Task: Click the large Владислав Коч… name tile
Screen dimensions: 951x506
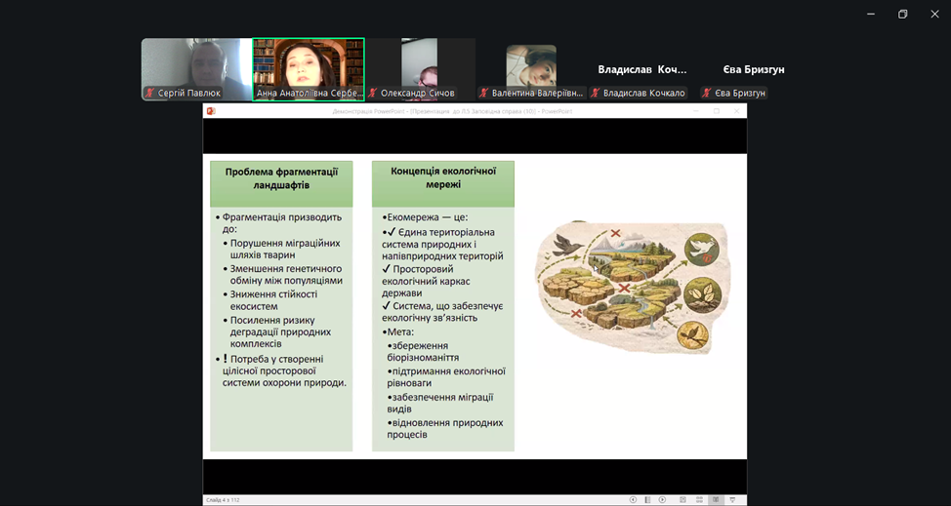Action: tap(642, 69)
